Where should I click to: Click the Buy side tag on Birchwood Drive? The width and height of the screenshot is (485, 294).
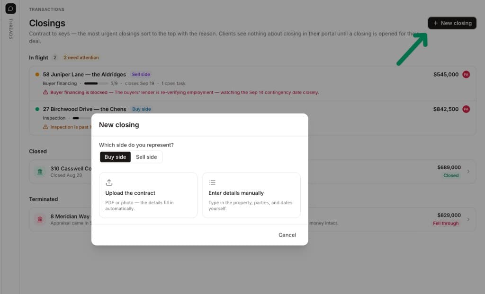click(141, 109)
